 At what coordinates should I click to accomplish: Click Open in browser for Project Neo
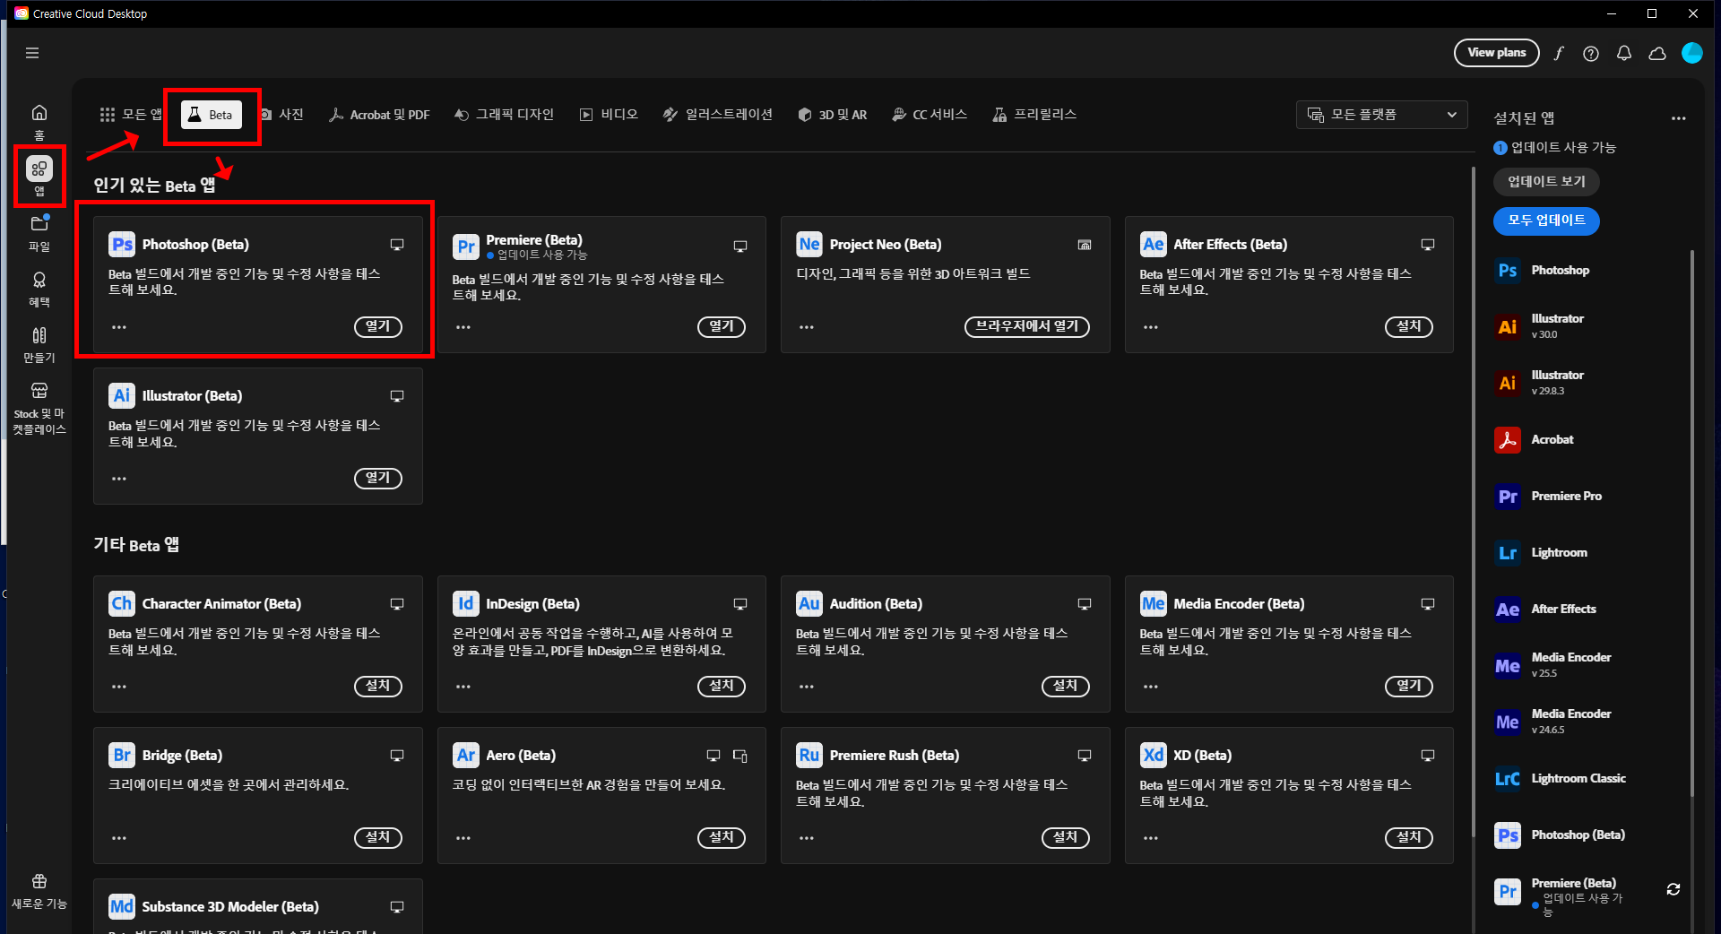click(x=1026, y=326)
